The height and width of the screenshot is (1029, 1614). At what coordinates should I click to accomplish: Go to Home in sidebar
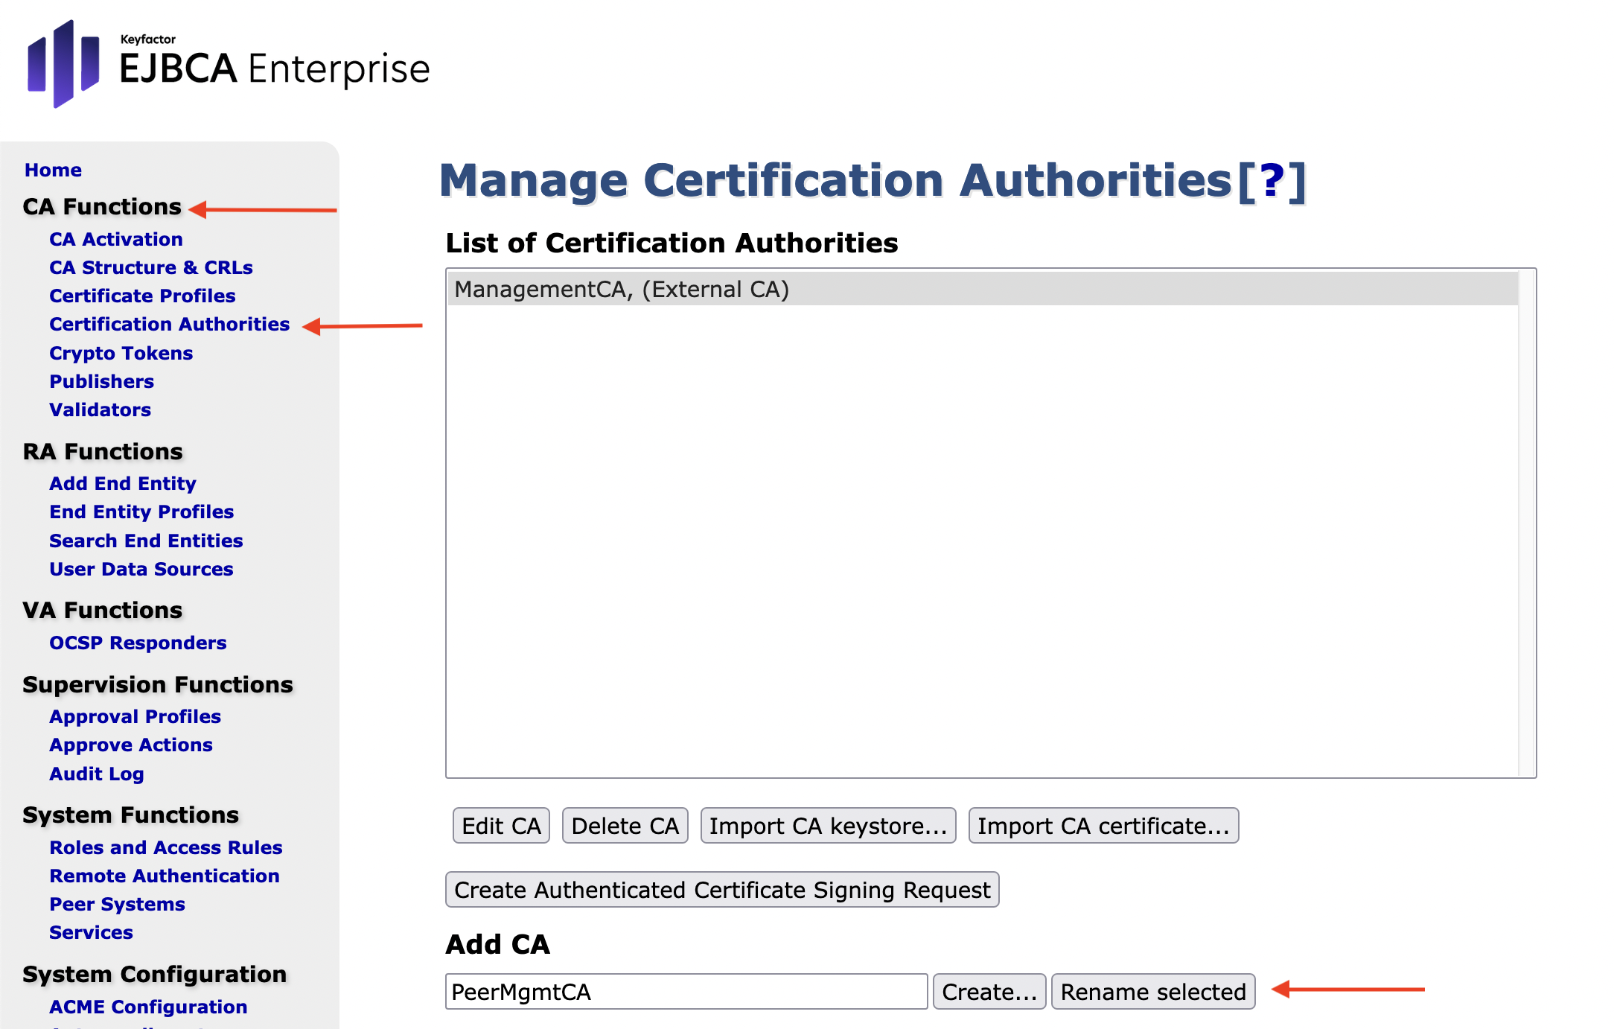[x=53, y=170]
